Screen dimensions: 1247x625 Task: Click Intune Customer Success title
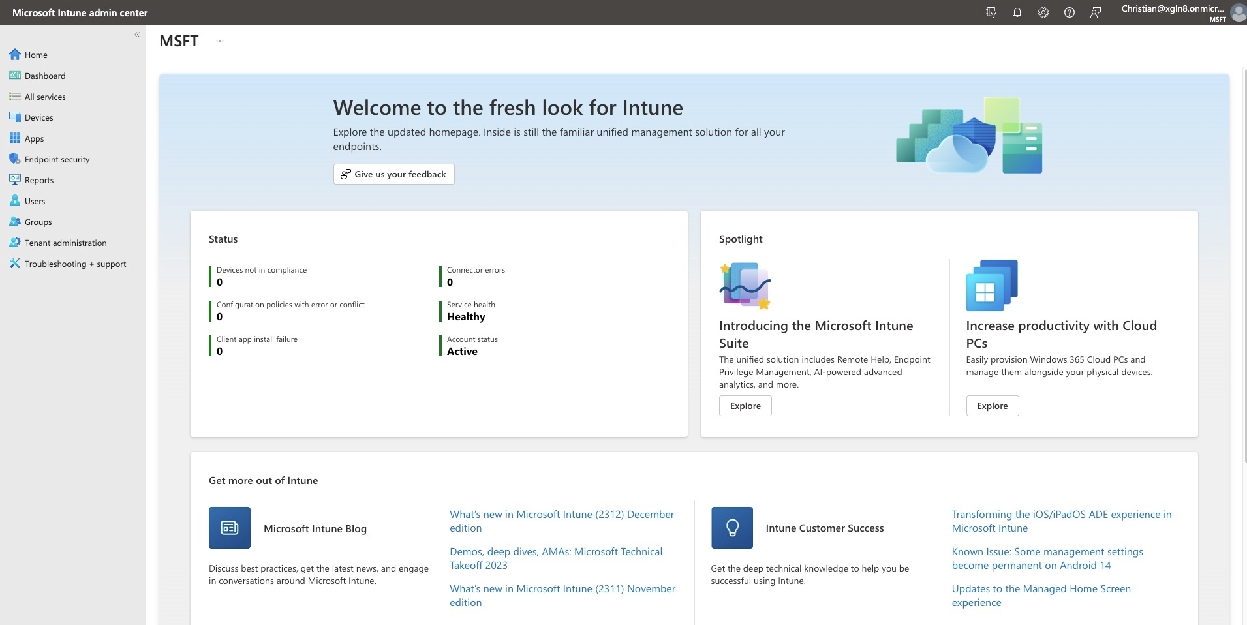coord(825,528)
